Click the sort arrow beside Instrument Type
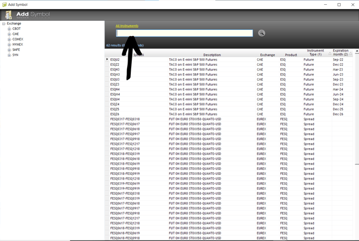 click(329, 53)
